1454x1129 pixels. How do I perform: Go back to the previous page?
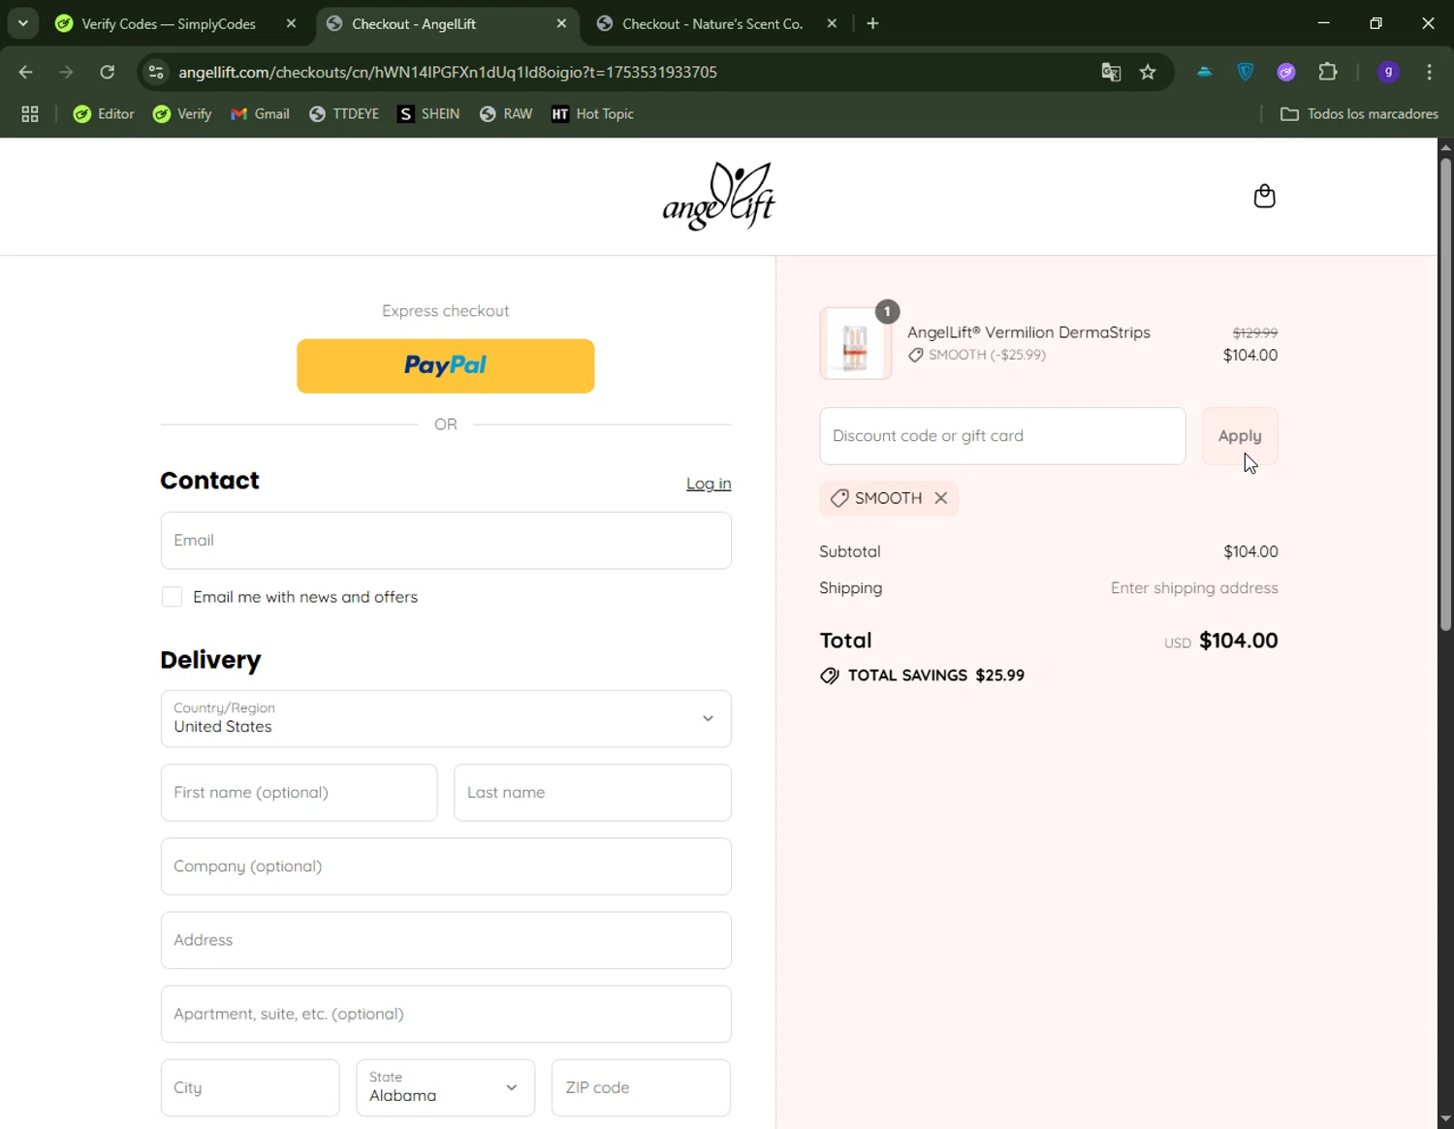[26, 72]
